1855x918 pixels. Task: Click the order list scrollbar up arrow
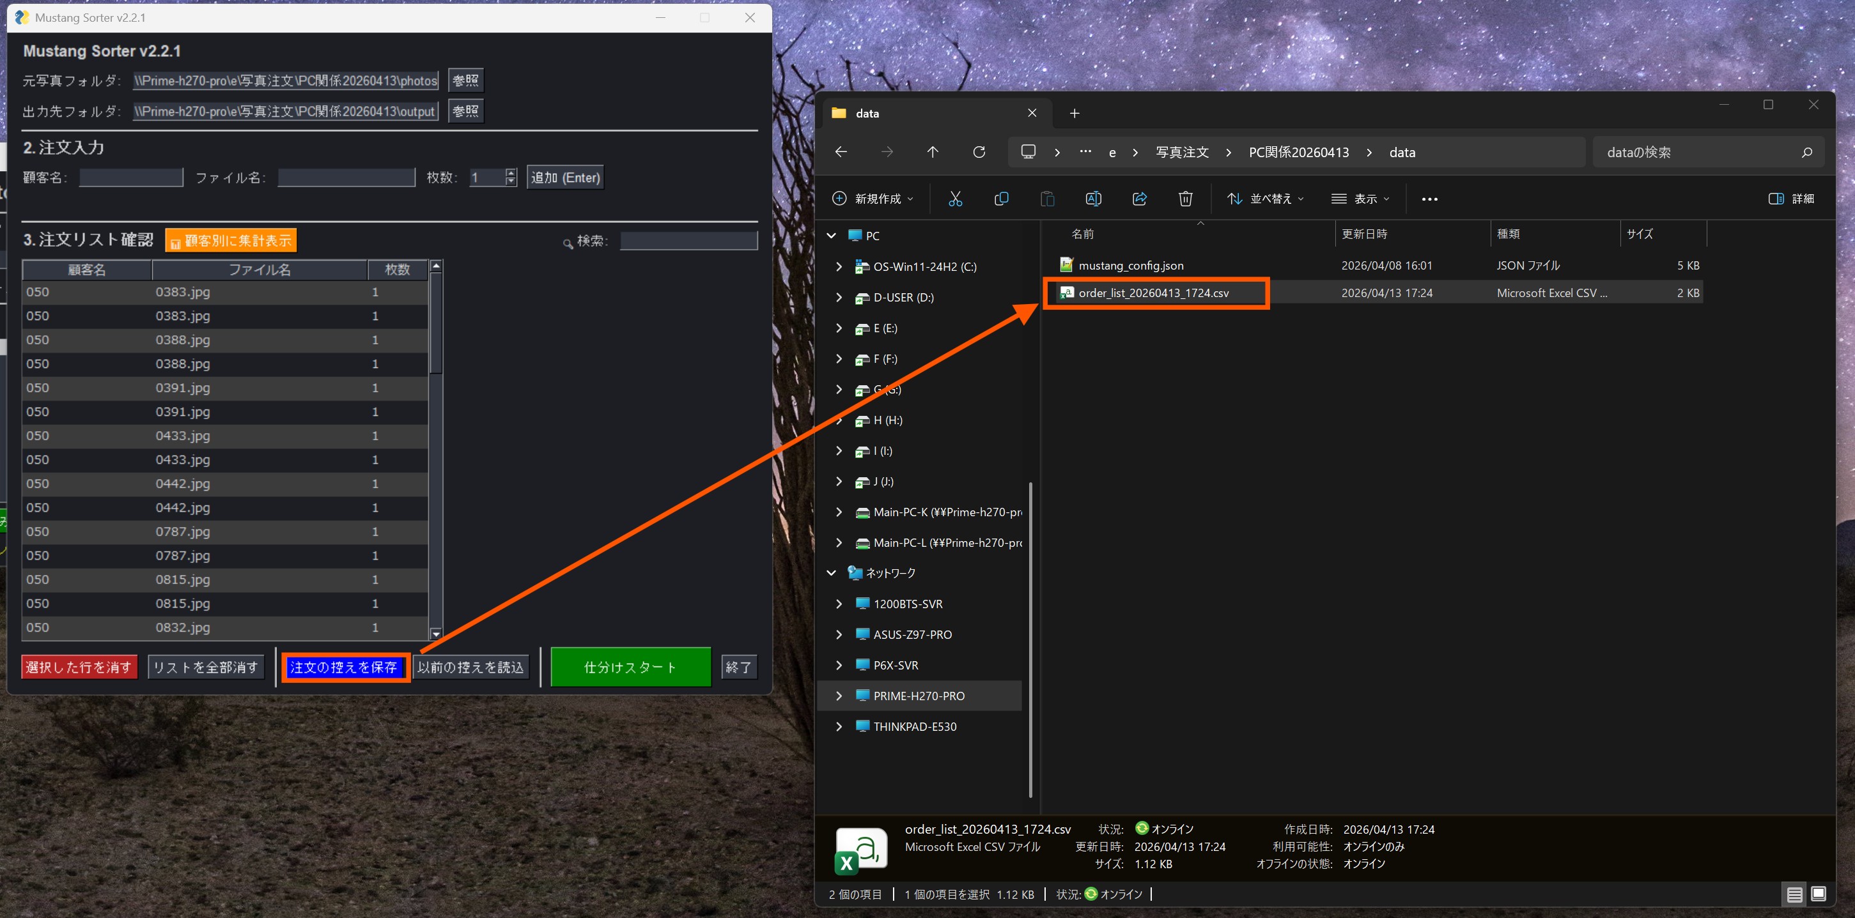click(436, 266)
